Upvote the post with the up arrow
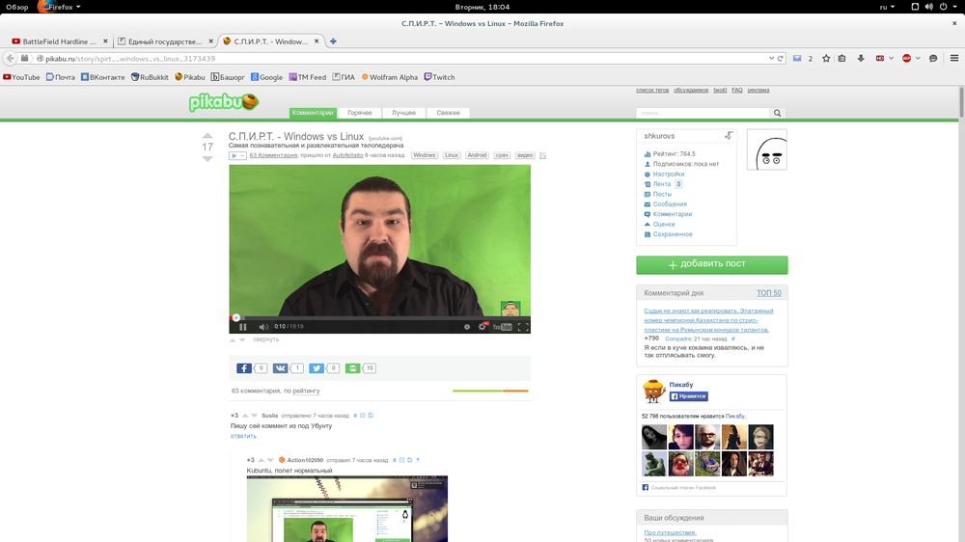 click(207, 136)
